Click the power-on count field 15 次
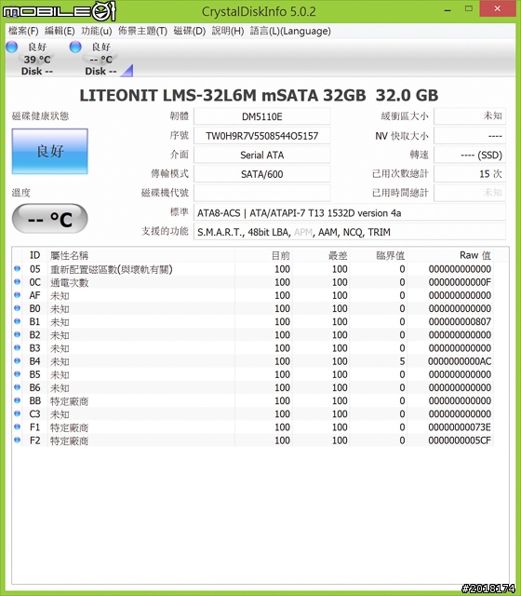The width and height of the screenshot is (521, 596). (x=470, y=174)
